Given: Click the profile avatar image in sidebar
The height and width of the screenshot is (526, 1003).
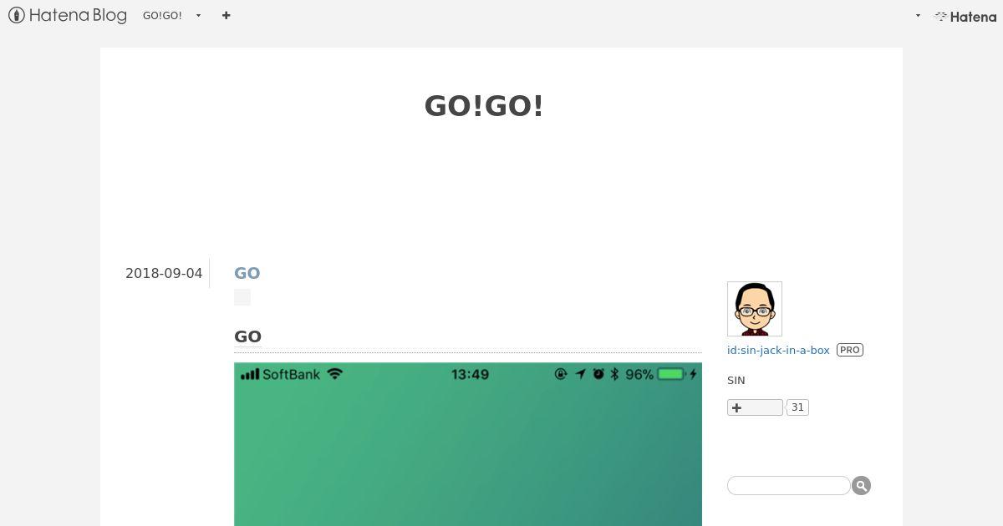Looking at the screenshot, I should 755,309.
